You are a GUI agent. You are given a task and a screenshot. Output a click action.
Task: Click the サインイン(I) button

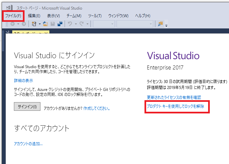tap(27, 106)
